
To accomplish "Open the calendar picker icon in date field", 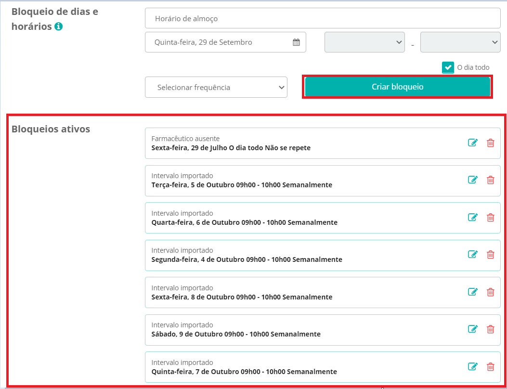I will 296,42.
